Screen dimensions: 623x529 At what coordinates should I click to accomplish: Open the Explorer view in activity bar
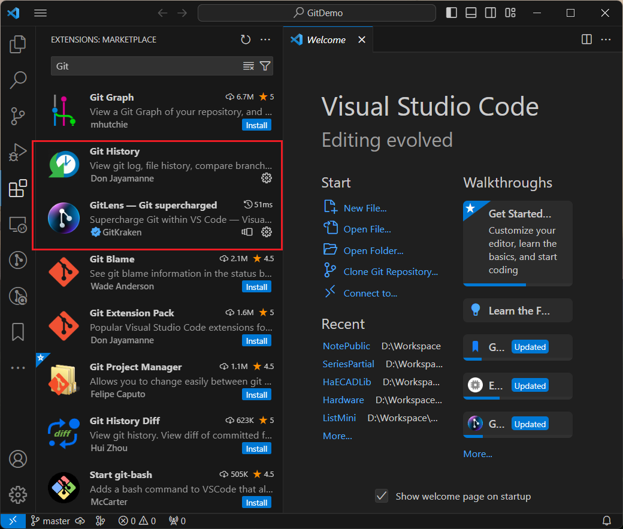(18, 44)
